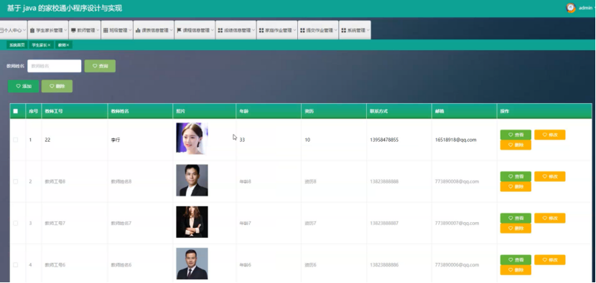Click the clipboard icon of 学生家长管理
Screen dimensions: 596x283
click(x=33, y=30)
